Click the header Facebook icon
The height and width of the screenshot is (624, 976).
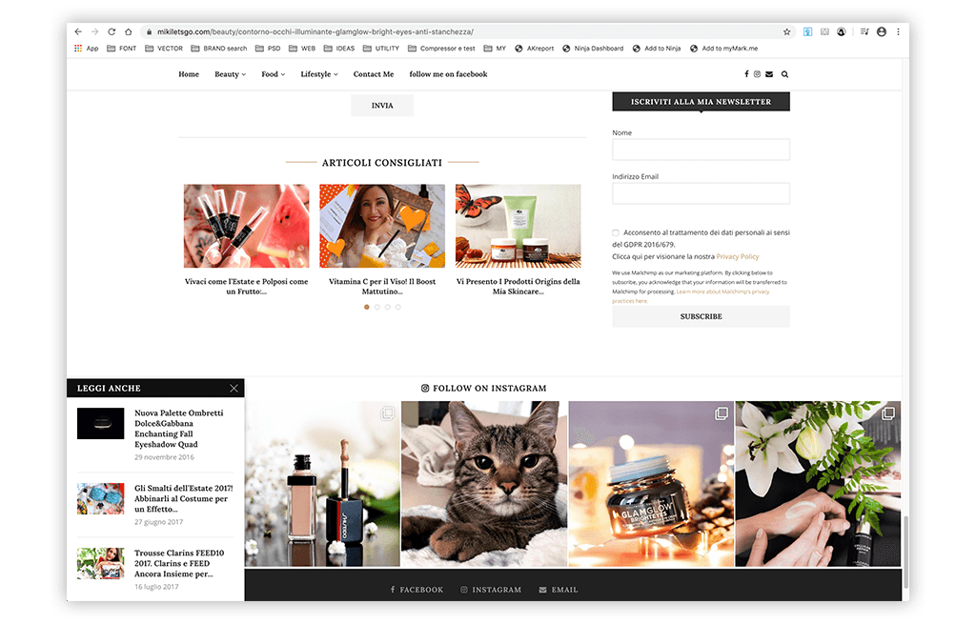[x=746, y=74]
